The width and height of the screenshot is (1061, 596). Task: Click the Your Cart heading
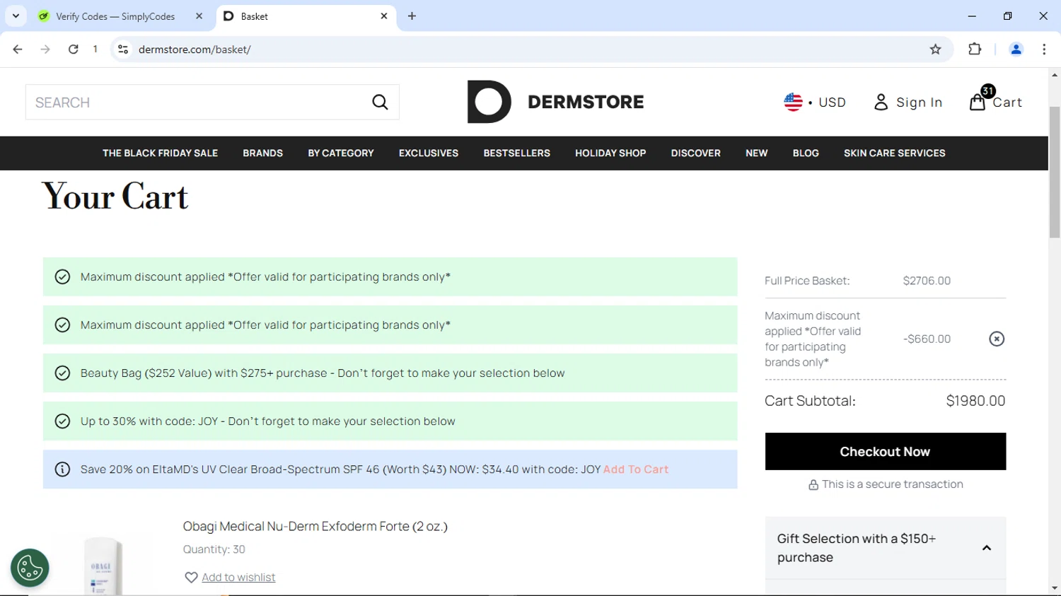115,197
